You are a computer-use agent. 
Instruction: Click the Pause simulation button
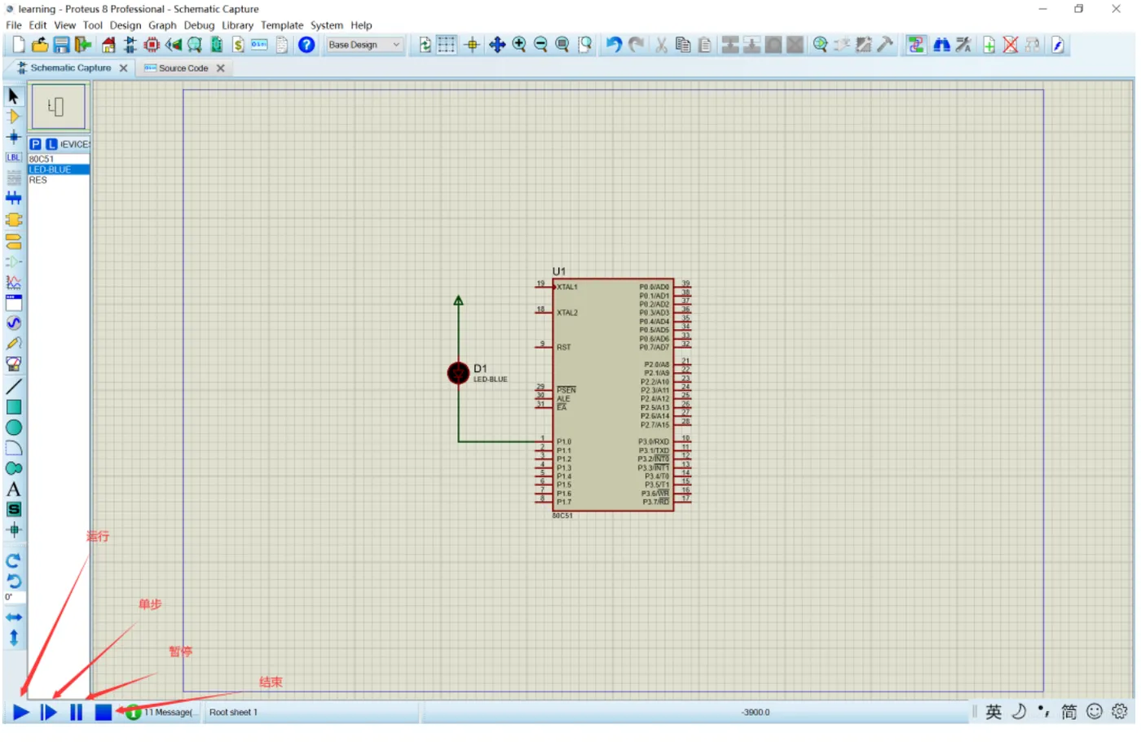pos(76,713)
